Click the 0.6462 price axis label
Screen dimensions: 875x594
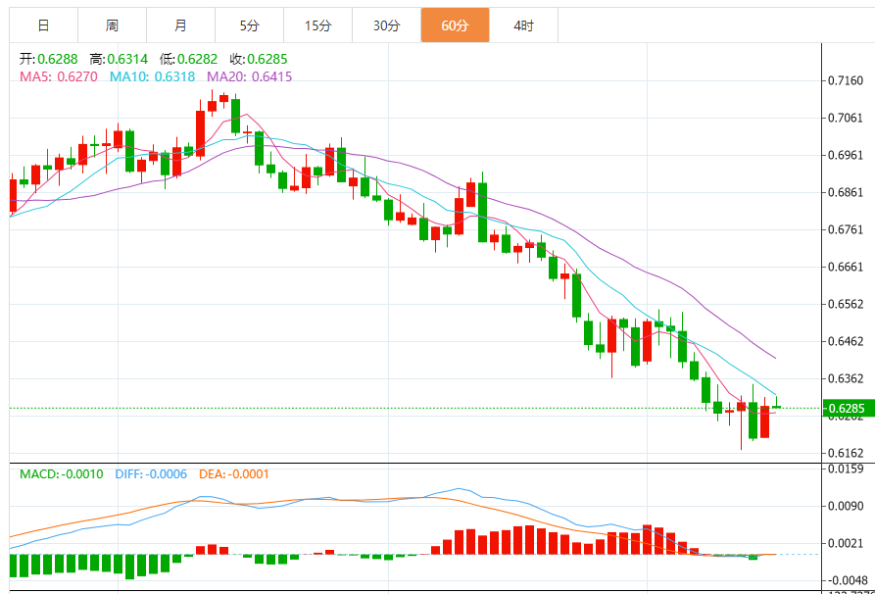click(x=846, y=342)
